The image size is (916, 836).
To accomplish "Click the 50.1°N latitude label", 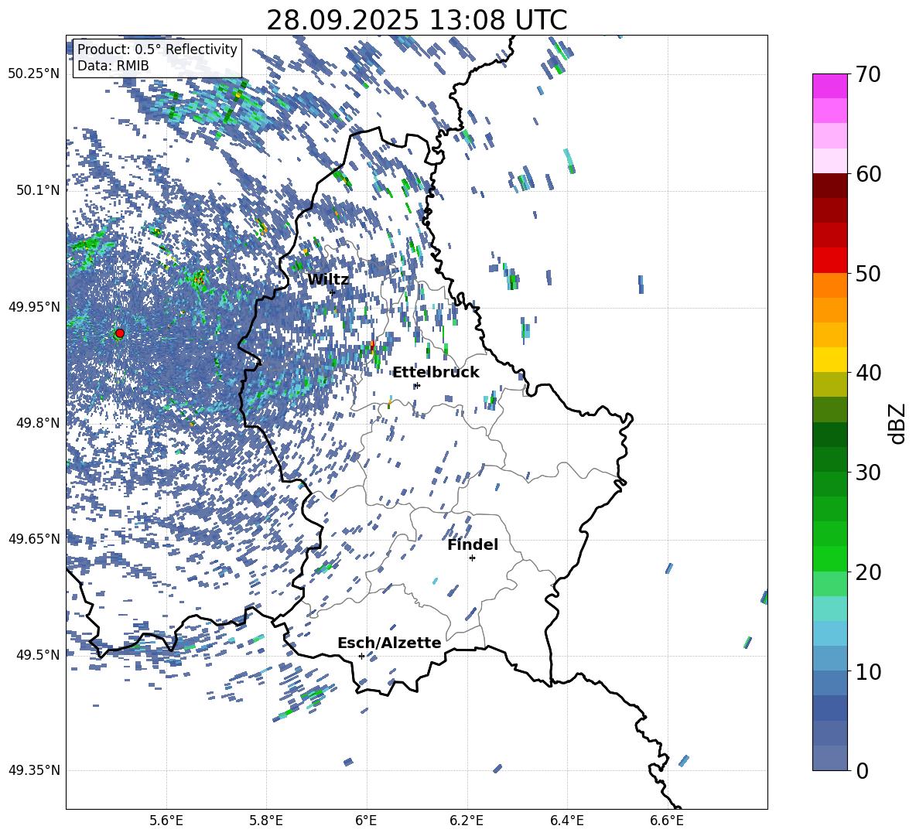I will pyautogui.click(x=38, y=190).
